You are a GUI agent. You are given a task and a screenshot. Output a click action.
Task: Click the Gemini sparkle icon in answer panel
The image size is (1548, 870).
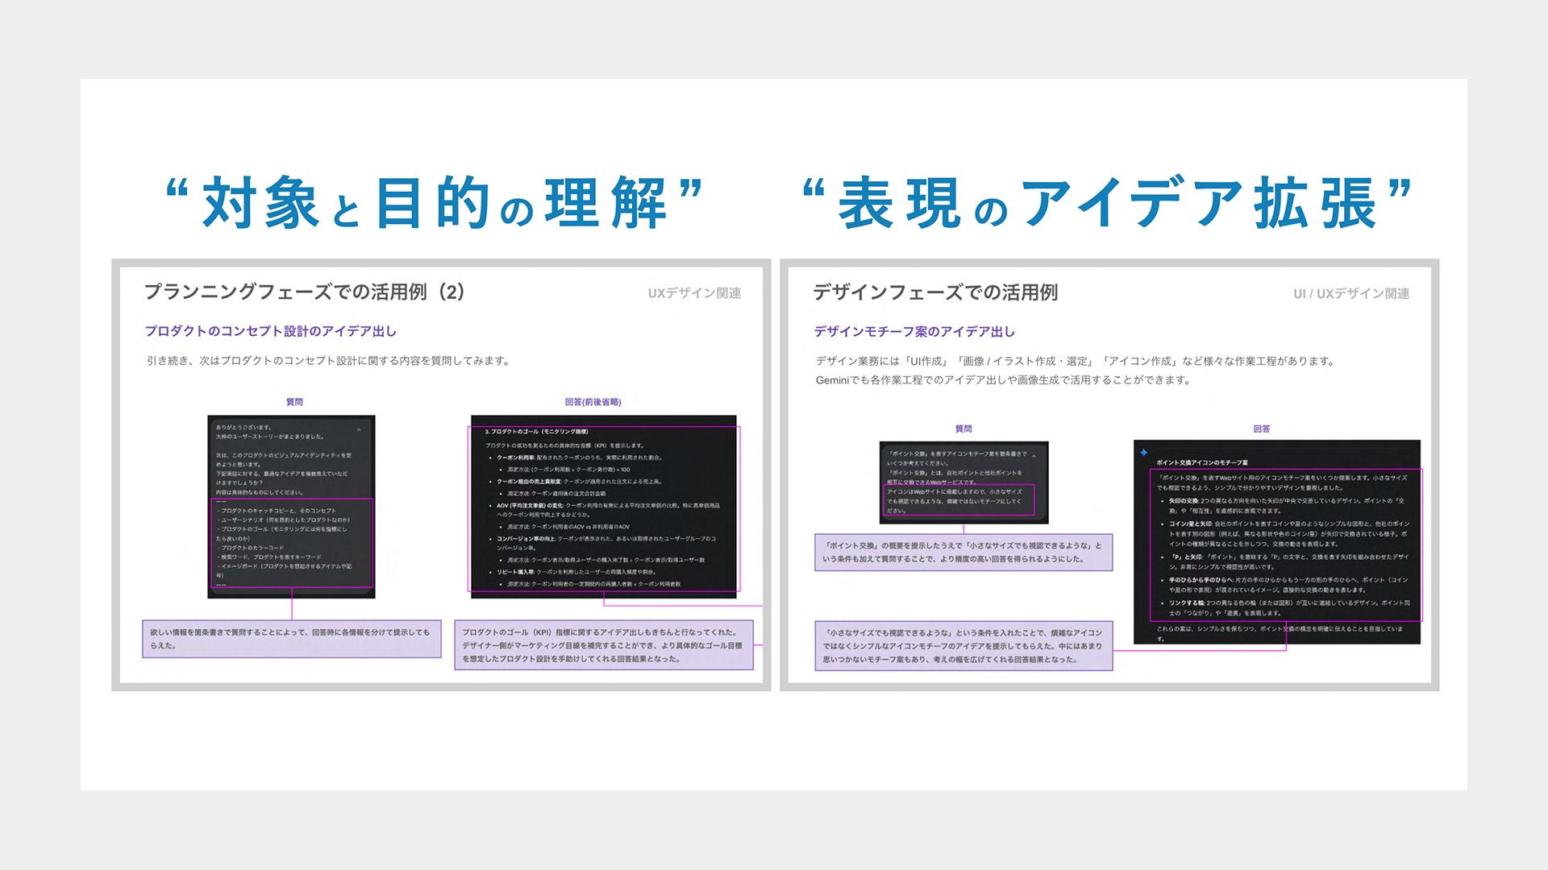pos(1143,453)
